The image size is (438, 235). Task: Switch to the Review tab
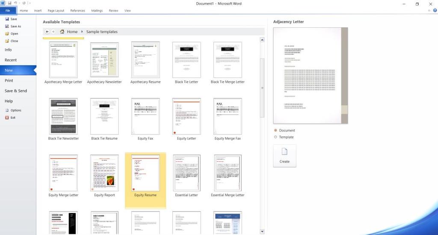point(113,11)
